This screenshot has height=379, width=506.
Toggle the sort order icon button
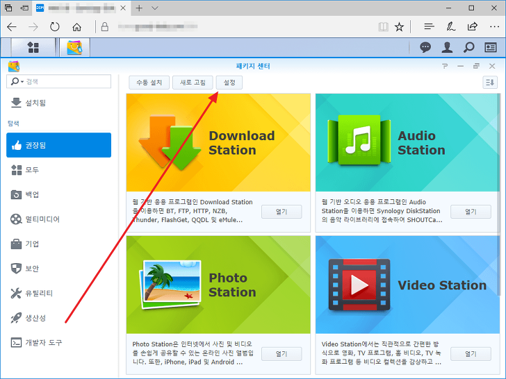coord(490,83)
